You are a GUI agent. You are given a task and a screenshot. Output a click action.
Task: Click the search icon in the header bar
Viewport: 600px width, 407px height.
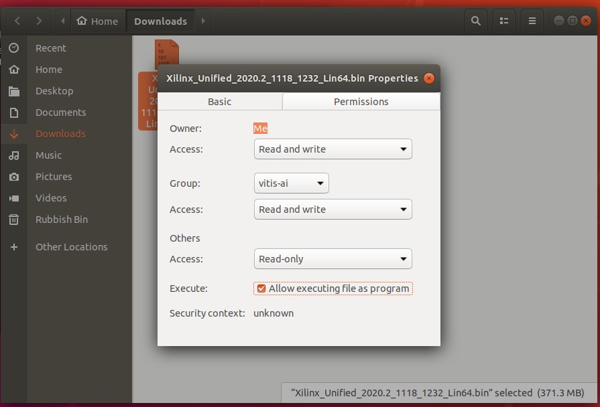[x=476, y=21]
